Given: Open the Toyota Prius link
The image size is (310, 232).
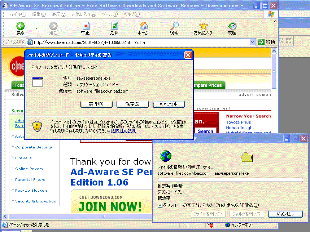Looking at the screenshot, I should [239, 122].
